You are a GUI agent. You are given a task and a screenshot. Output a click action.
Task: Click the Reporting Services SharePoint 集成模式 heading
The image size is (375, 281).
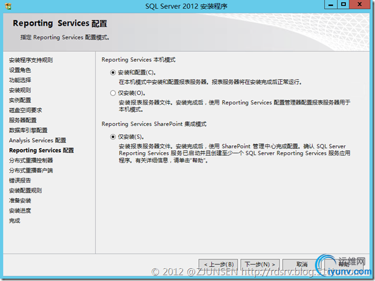pyautogui.click(x=154, y=124)
